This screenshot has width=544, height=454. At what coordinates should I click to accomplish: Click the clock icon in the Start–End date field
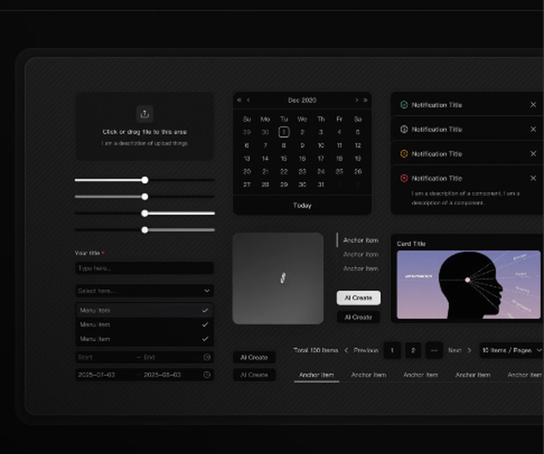207,357
